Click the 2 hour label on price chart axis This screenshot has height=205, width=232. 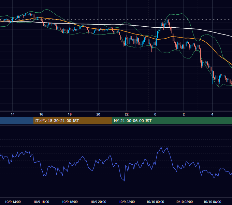coord(184,114)
